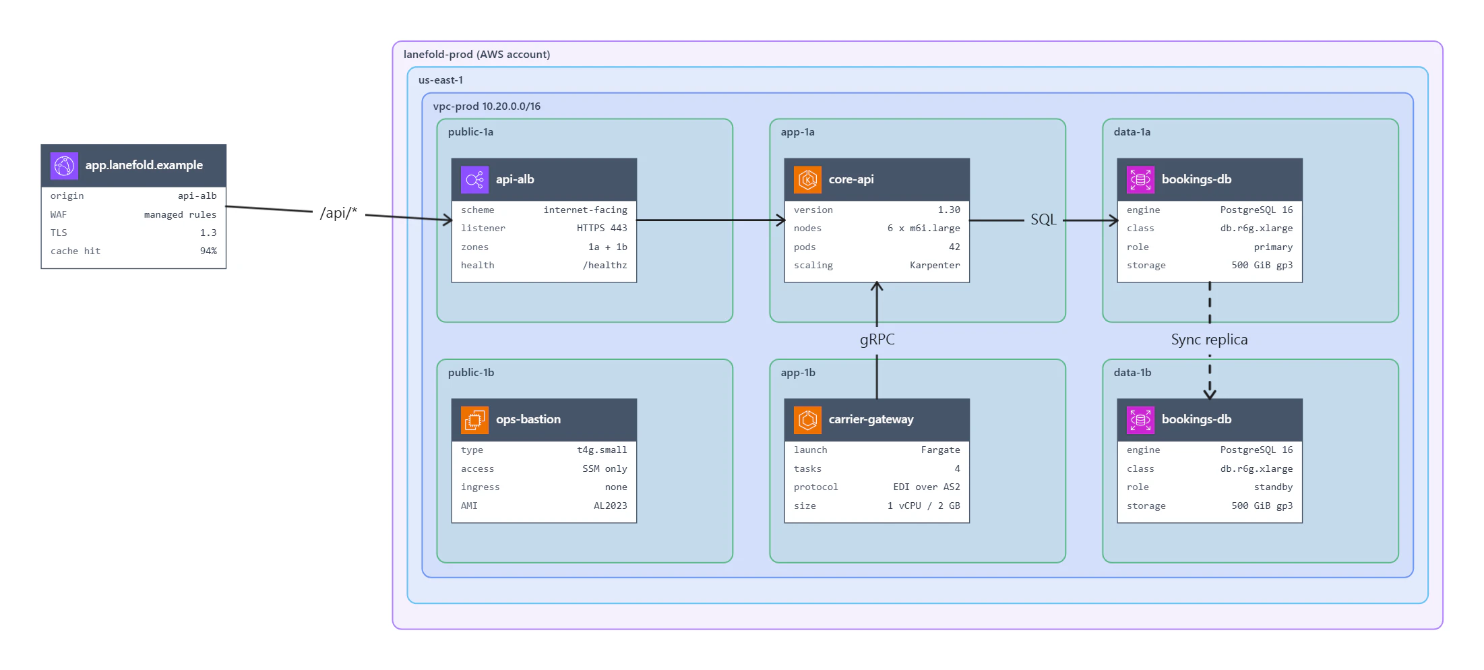Click the public-1a subnet label

point(470,132)
